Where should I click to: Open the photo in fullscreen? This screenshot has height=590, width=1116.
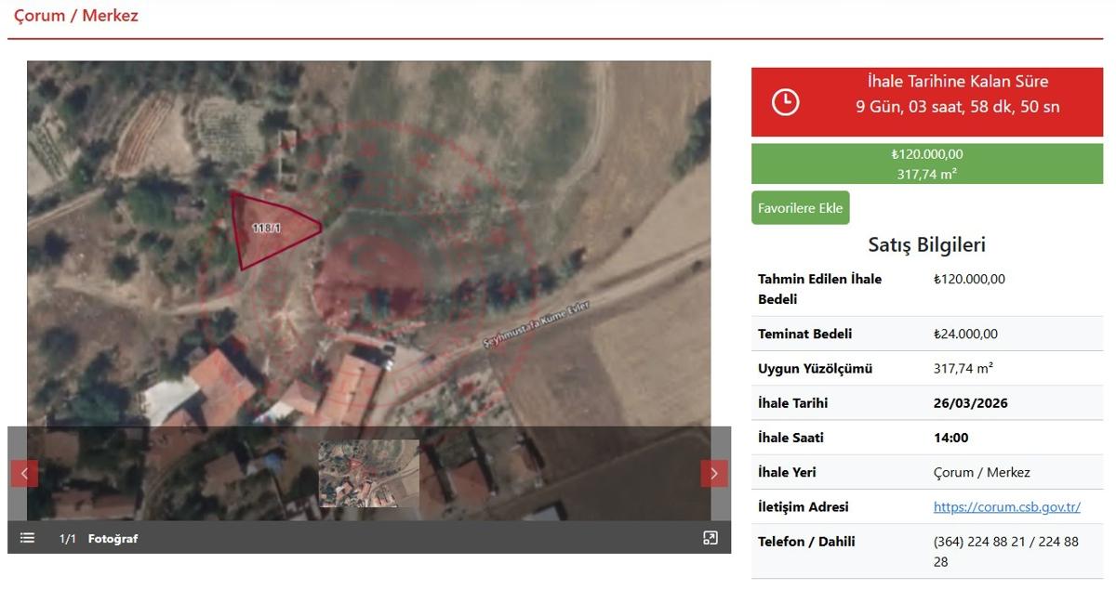[710, 538]
